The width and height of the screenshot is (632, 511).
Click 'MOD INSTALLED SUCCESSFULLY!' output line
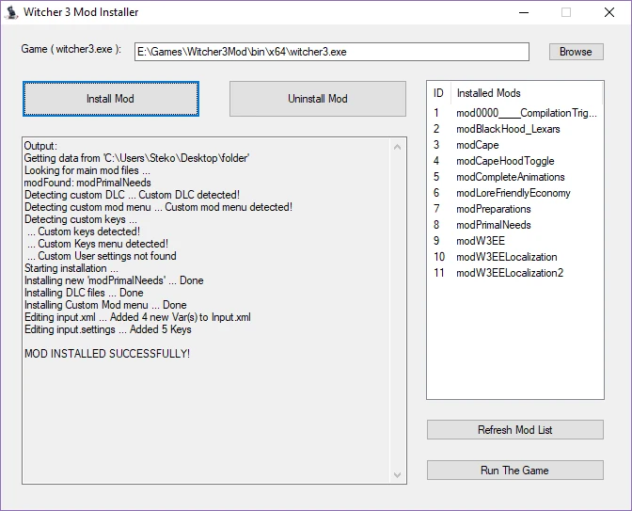[x=107, y=354]
